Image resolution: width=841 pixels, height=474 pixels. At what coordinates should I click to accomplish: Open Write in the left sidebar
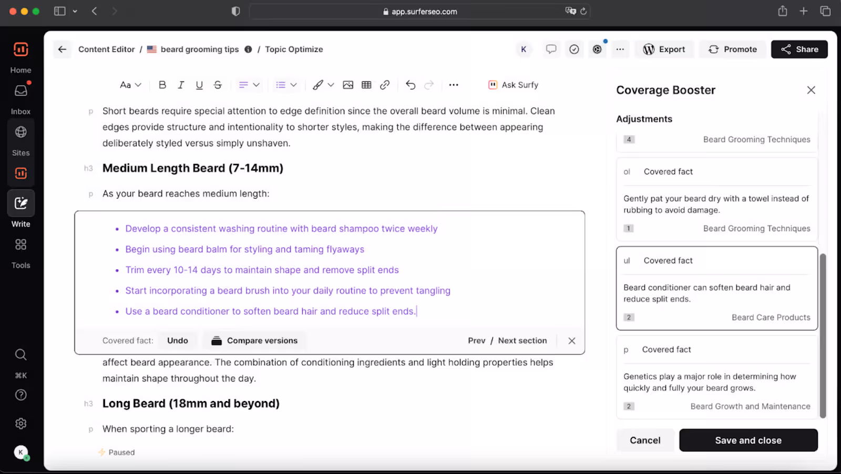point(21,209)
